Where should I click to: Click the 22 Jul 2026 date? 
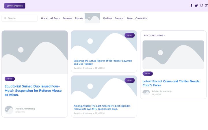click(20, 112)
